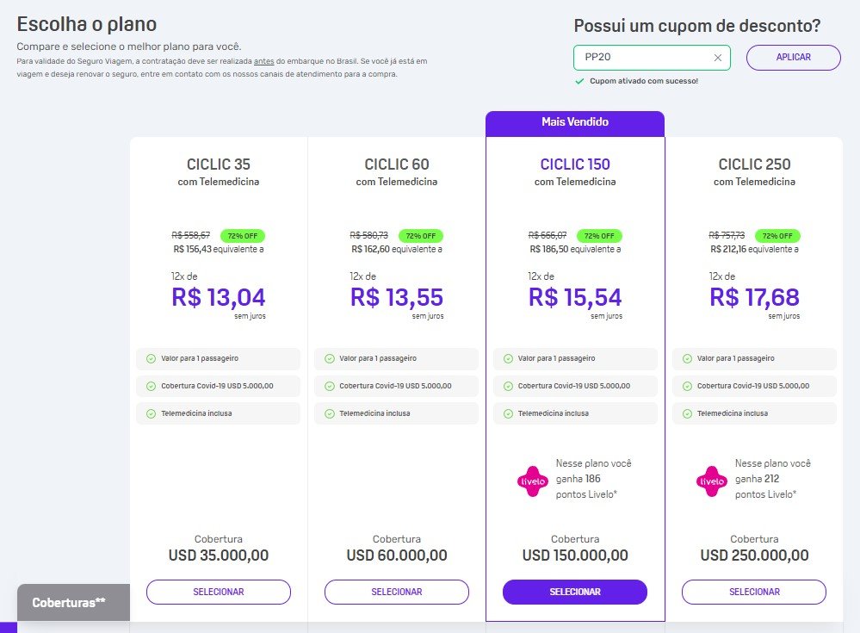Click the Valor para 1 passageiro check in CICLIC 35
This screenshot has width=860, height=633.
tap(151, 359)
